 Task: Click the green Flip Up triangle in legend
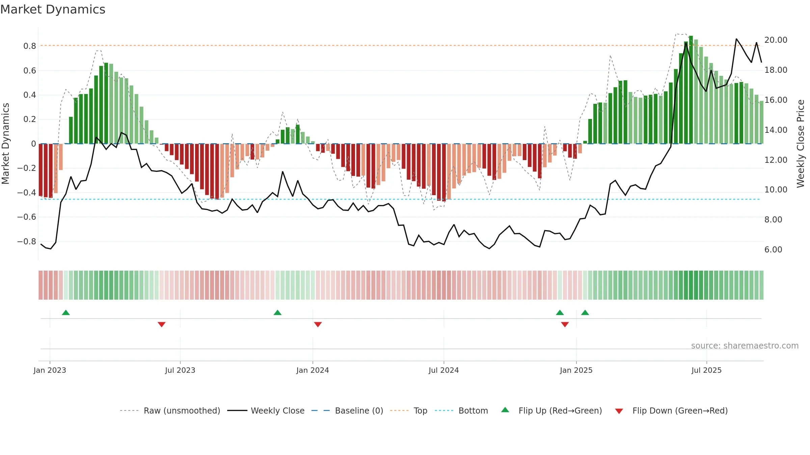click(505, 410)
